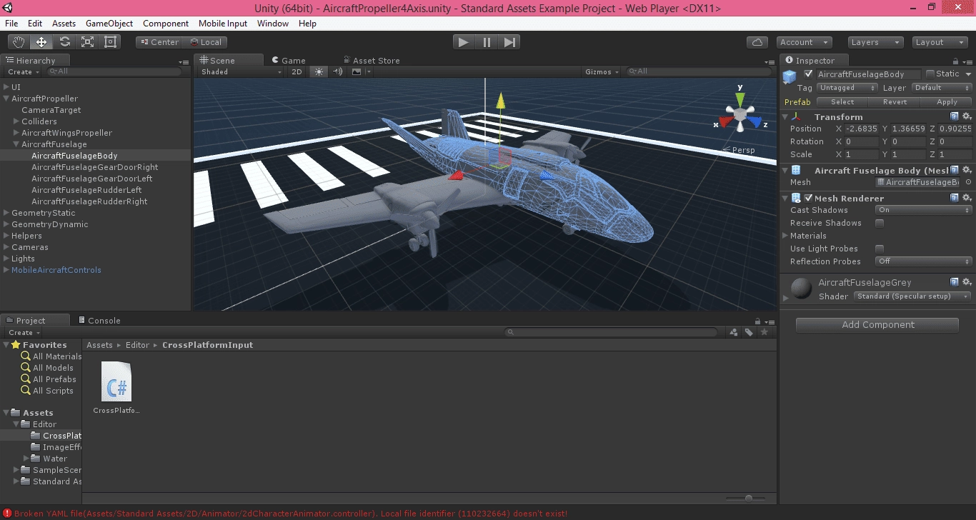Open Transform component gear menu
Viewport: 976px width, 520px height.
[x=967, y=116]
